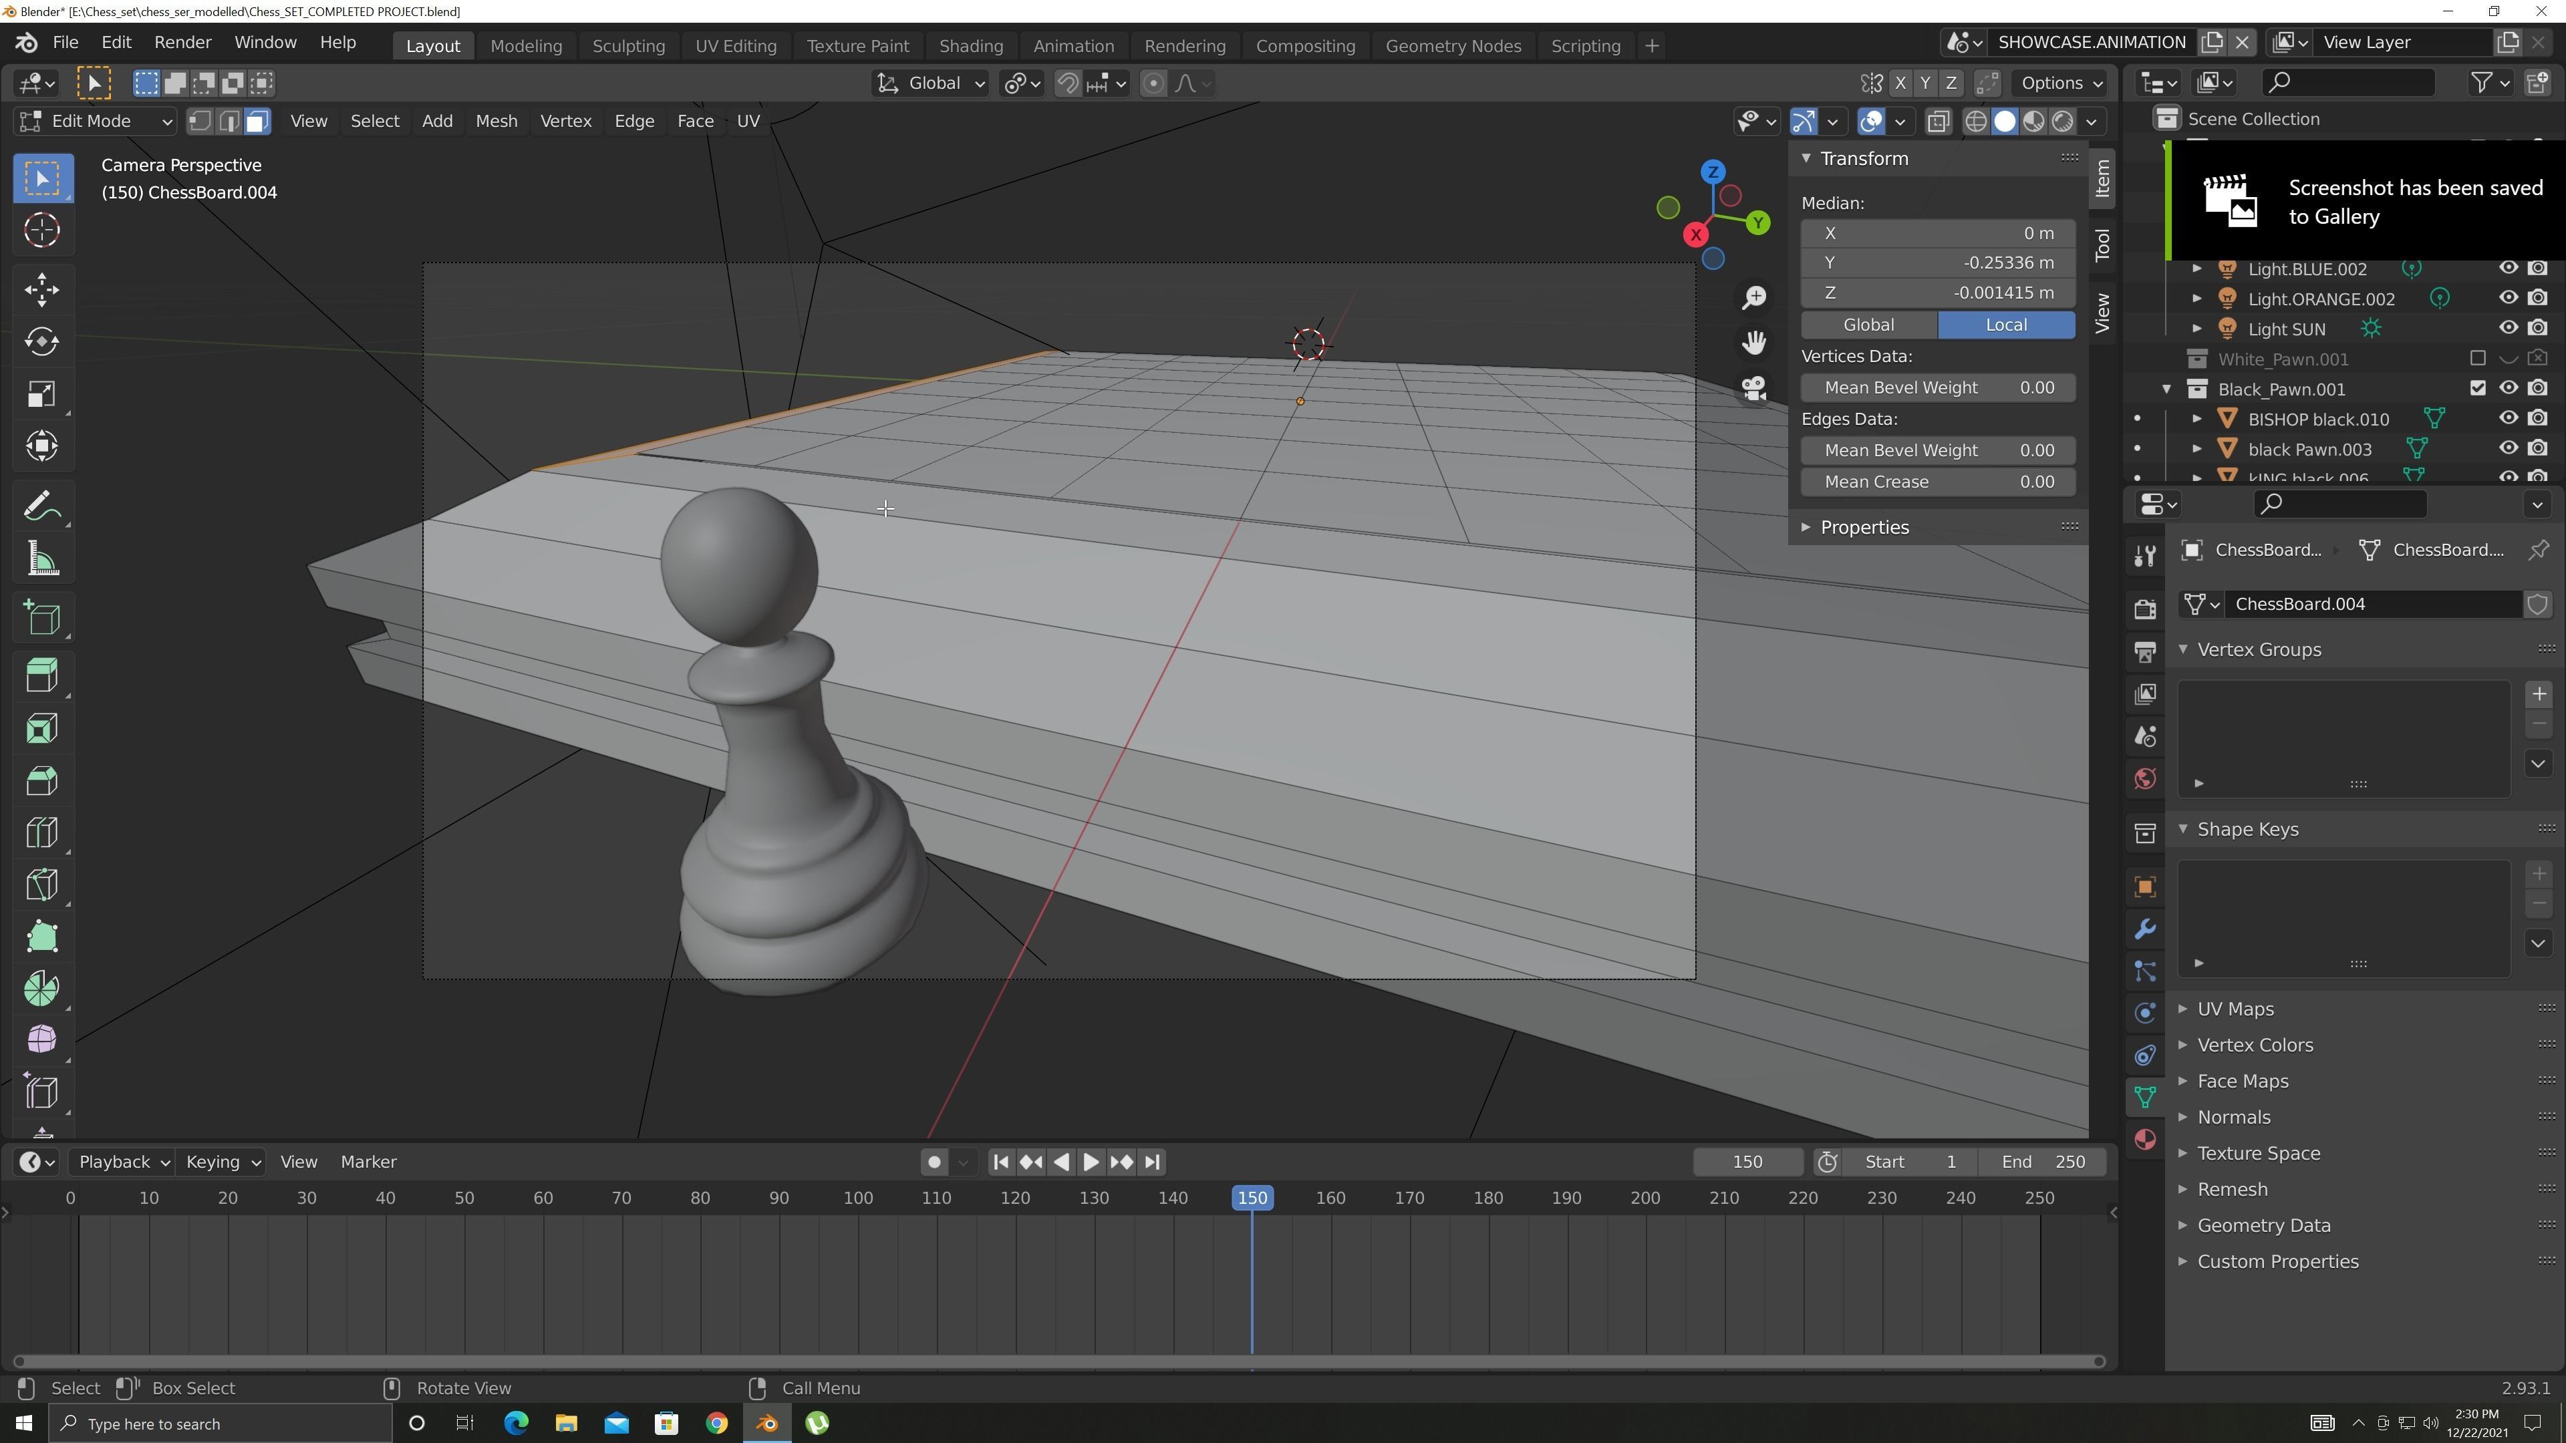Click the pan view hand icon
Image resolution: width=2566 pixels, height=1443 pixels.
(1754, 343)
